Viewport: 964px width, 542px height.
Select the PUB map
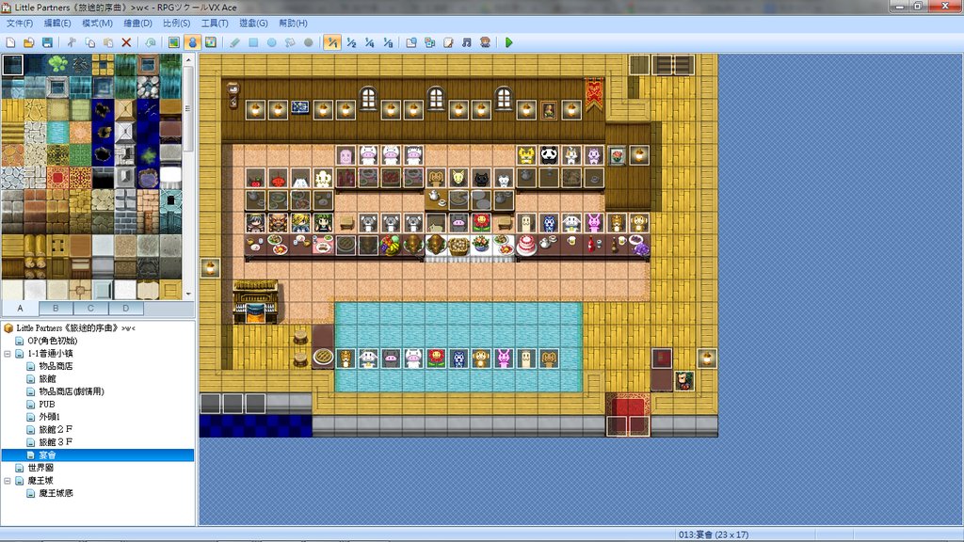(x=47, y=405)
